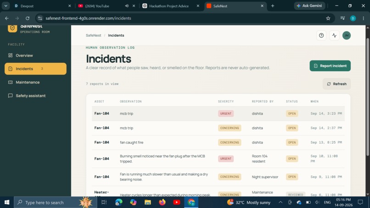Open Firefox from the taskbar
The image size is (370, 208).
[162, 202]
